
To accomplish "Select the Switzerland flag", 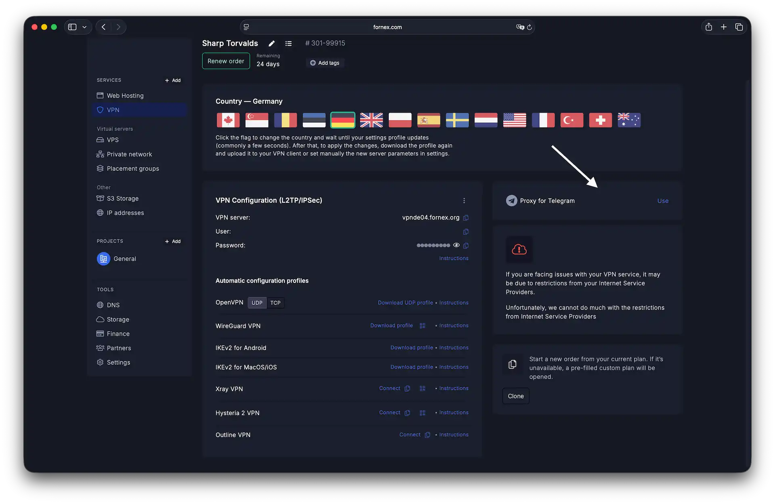I will (x=601, y=120).
